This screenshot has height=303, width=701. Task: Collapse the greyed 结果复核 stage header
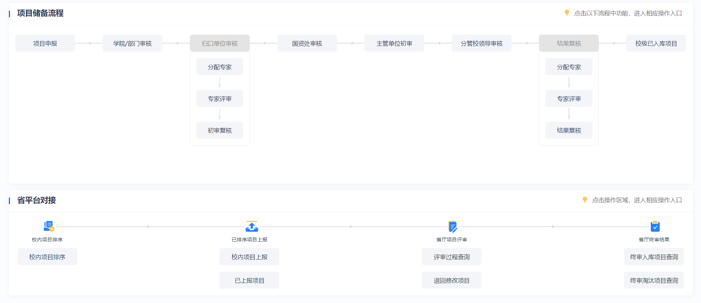[x=568, y=43]
